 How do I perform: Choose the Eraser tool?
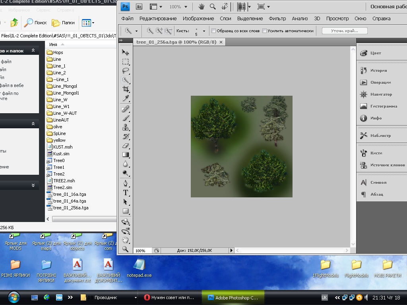tap(126, 146)
